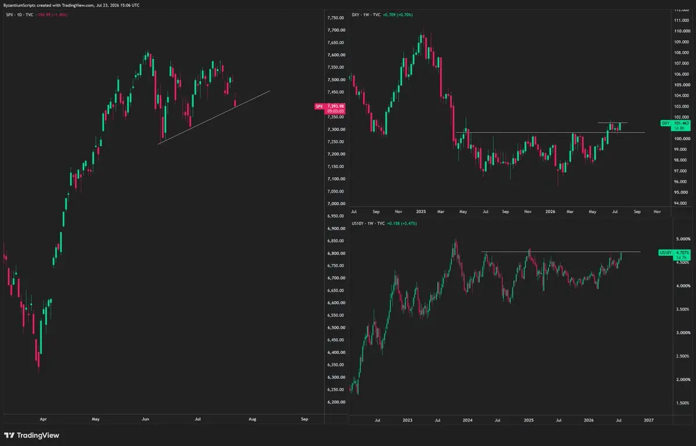Click the green DXY ticker tag on the price axis
Viewport: 696px width, 446px height.
coord(665,124)
